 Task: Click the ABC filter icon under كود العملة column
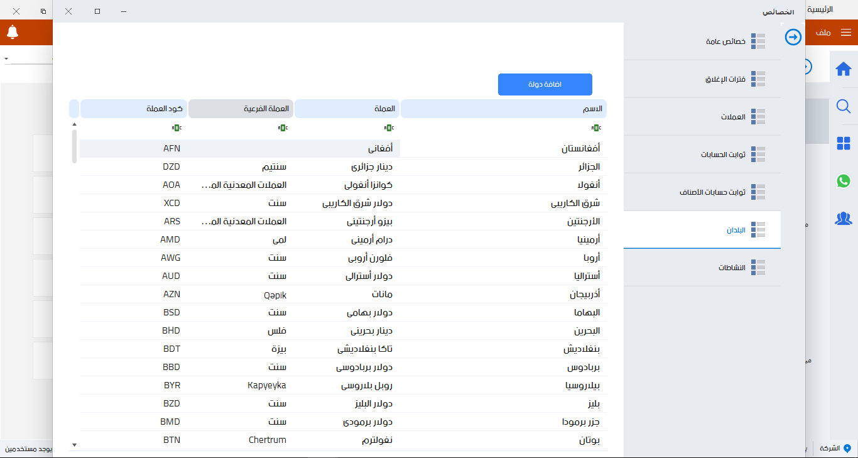(178, 128)
